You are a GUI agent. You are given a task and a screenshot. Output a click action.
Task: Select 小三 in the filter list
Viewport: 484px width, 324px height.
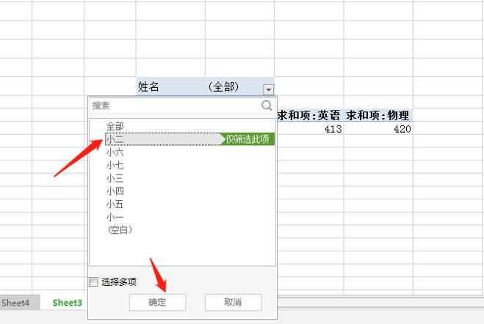coord(115,178)
